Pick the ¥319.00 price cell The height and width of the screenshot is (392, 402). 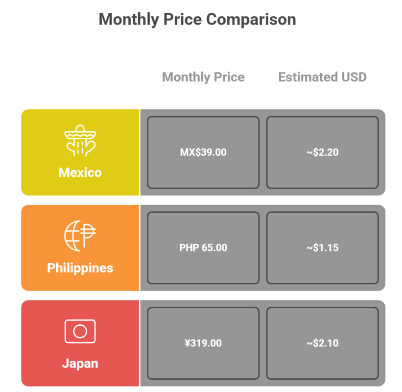click(x=203, y=343)
